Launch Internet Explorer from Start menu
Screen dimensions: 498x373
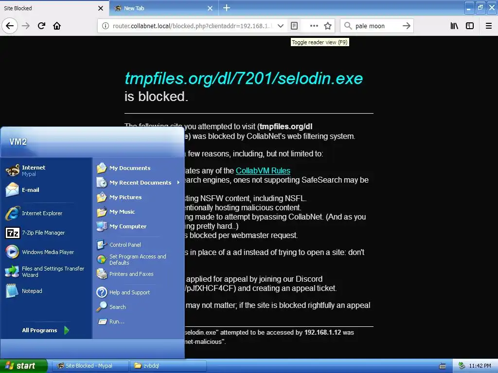[46, 213]
